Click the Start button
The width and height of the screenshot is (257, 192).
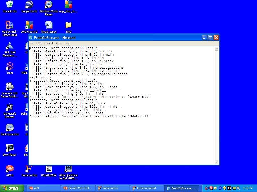click(x=12, y=188)
